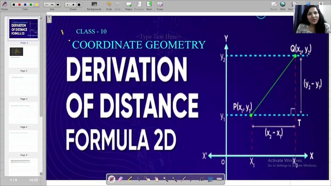Open the settings gear menu
Viewport: 331px width, 186px height.
point(321,3)
